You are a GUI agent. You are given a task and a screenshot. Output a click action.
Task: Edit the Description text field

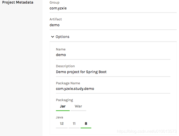click(113, 72)
